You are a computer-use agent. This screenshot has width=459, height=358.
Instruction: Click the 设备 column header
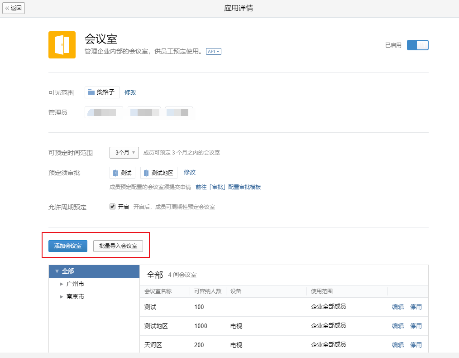point(236,291)
